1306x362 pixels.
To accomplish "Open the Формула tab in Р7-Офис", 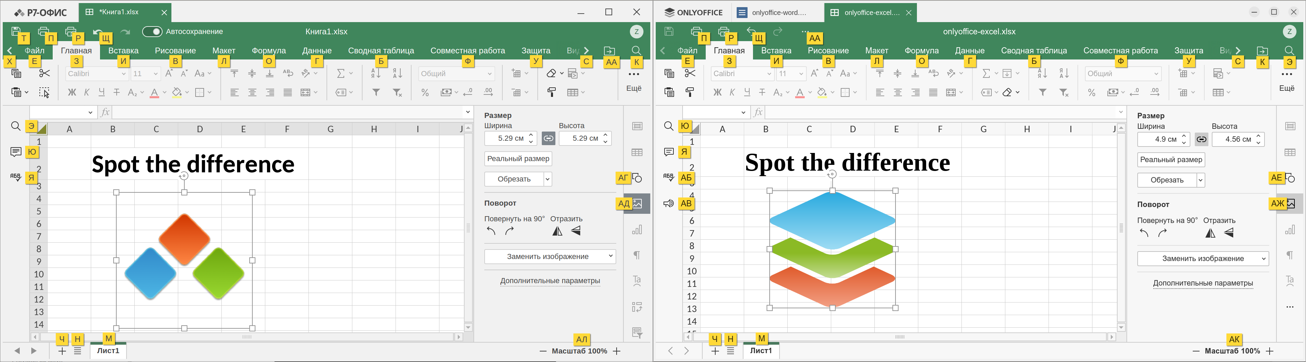I will click(x=269, y=51).
